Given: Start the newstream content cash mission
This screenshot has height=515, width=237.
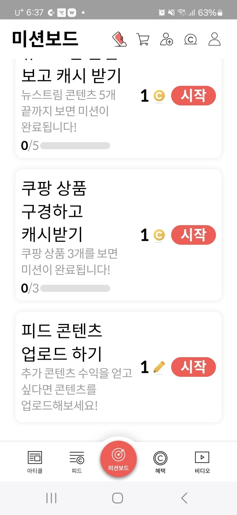Looking at the screenshot, I should pos(193,96).
